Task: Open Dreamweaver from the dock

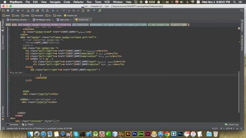Action: click(x=141, y=134)
